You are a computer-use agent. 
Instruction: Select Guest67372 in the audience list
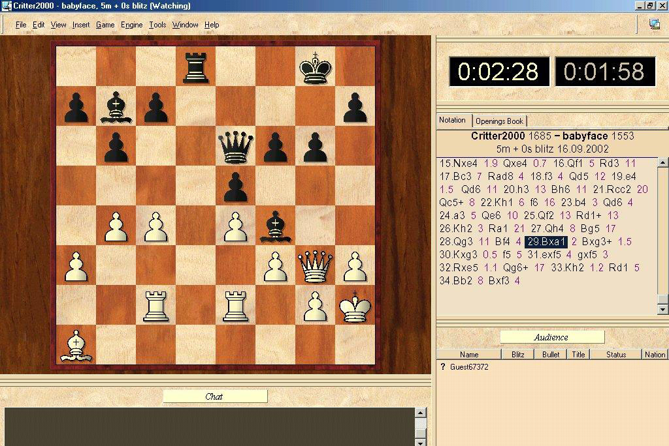pyautogui.click(x=468, y=367)
